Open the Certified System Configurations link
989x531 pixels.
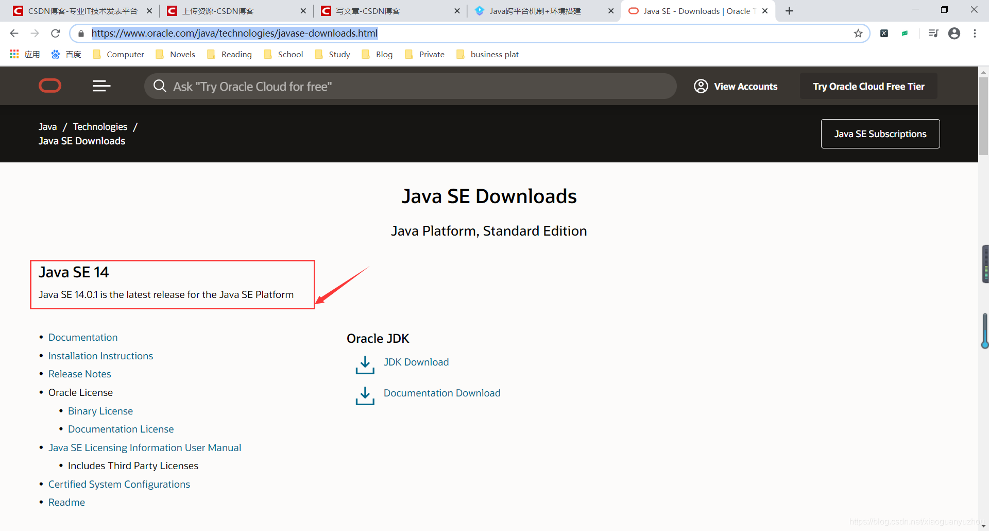[x=119, y=484]
